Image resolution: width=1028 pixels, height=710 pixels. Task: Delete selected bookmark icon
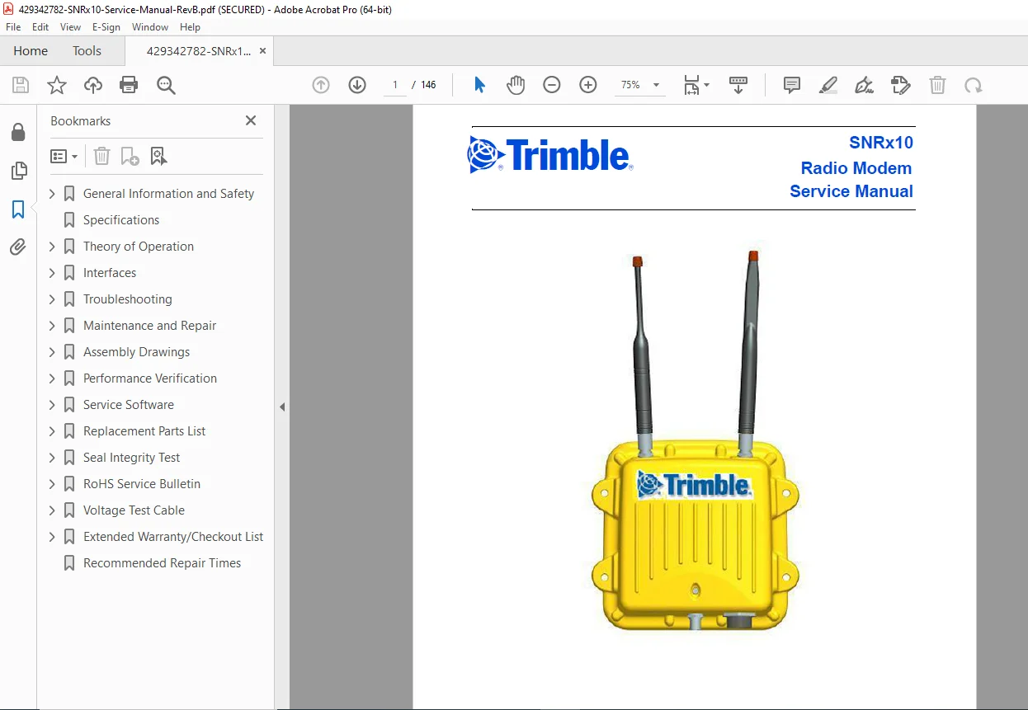click(x=101, y=156)
